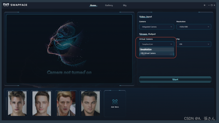Select the third face thumbnail with red background
The image size is (219, 123).
click(x=66, y=103)
